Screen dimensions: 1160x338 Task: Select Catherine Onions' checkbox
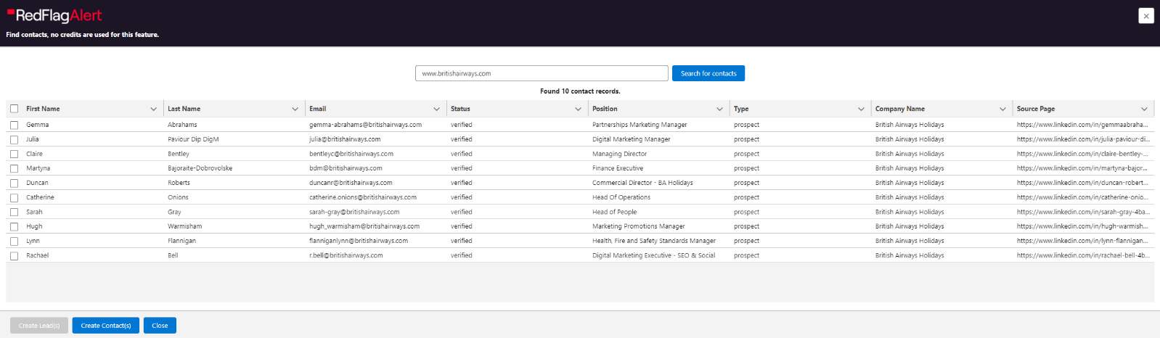[14, 197]
